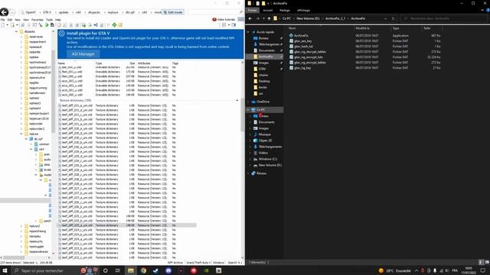
Task: Expand the common folder under dlc.rpf
Action: [31, 144]
